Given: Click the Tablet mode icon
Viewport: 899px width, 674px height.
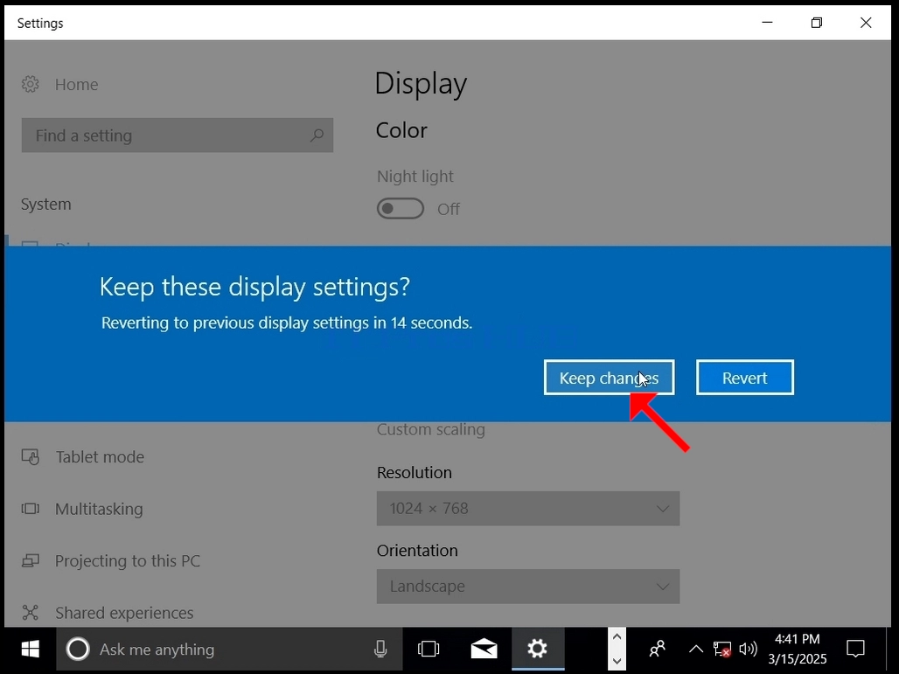Looking at the screenshot, I should click(31, 457).
